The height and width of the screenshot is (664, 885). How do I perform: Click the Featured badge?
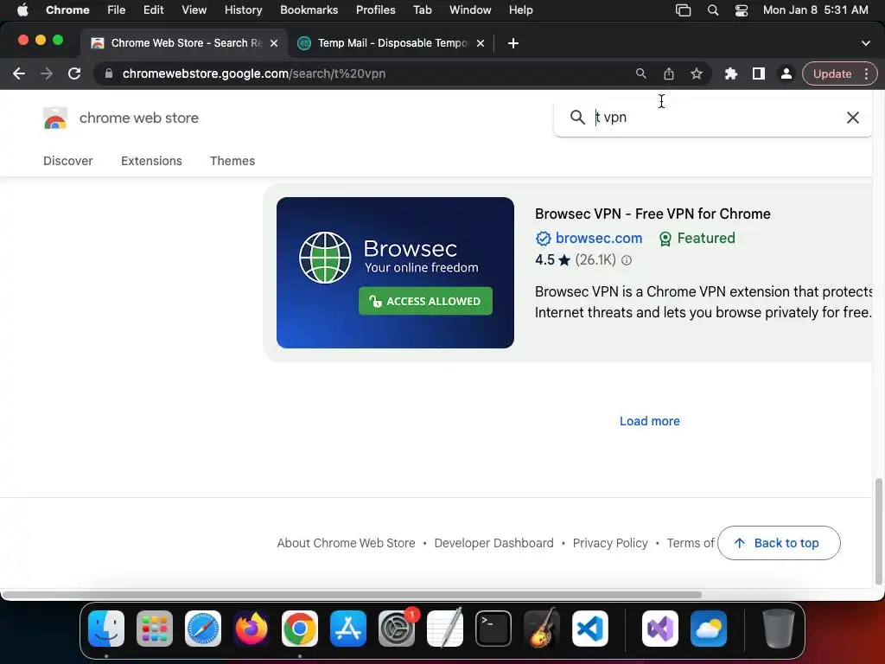(697, 239)
